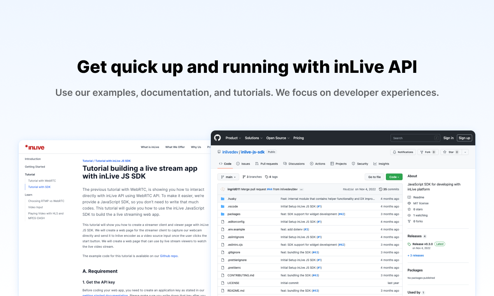Switch to the Projects tab
Image resolution: width=494 pixels, height=296 pixels.
[x=338, y=164]
